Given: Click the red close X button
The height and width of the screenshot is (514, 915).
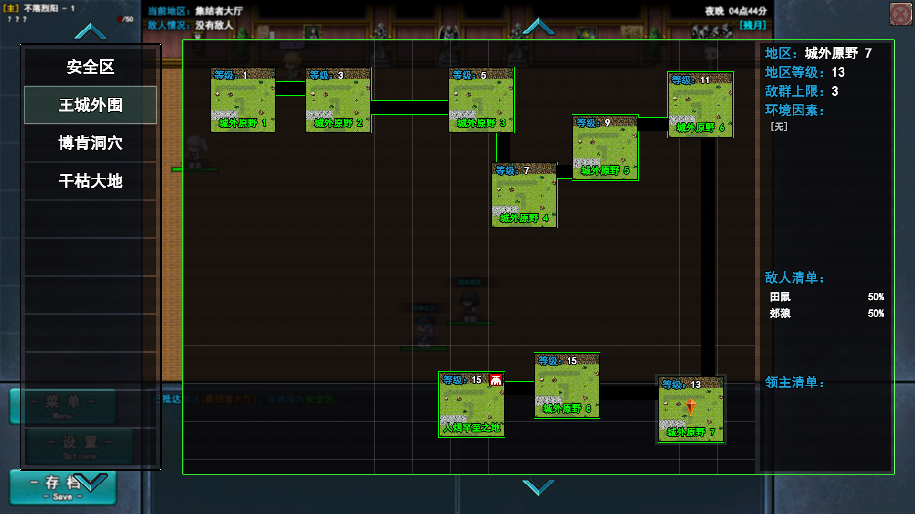Looking at the screenshot, I should 900,15.
